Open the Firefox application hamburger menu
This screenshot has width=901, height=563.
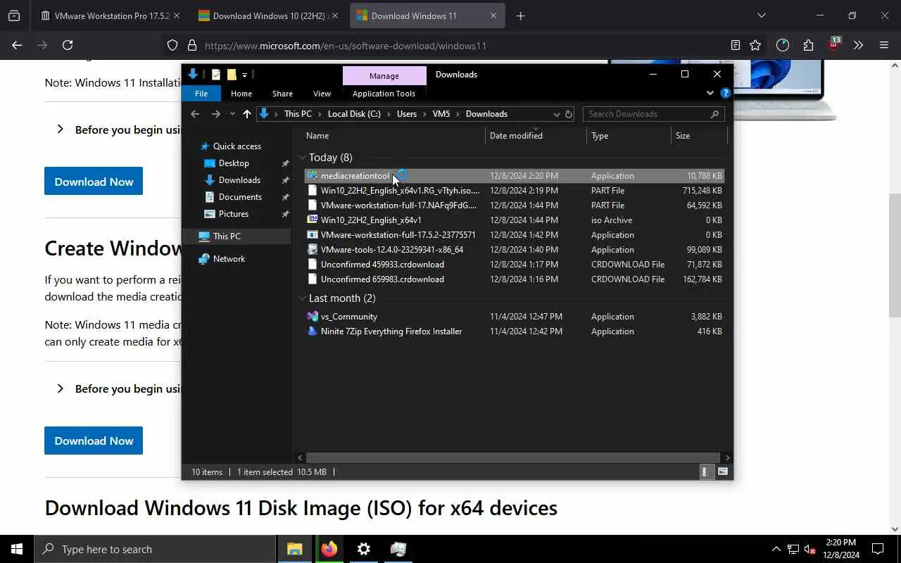coord(884,45)
